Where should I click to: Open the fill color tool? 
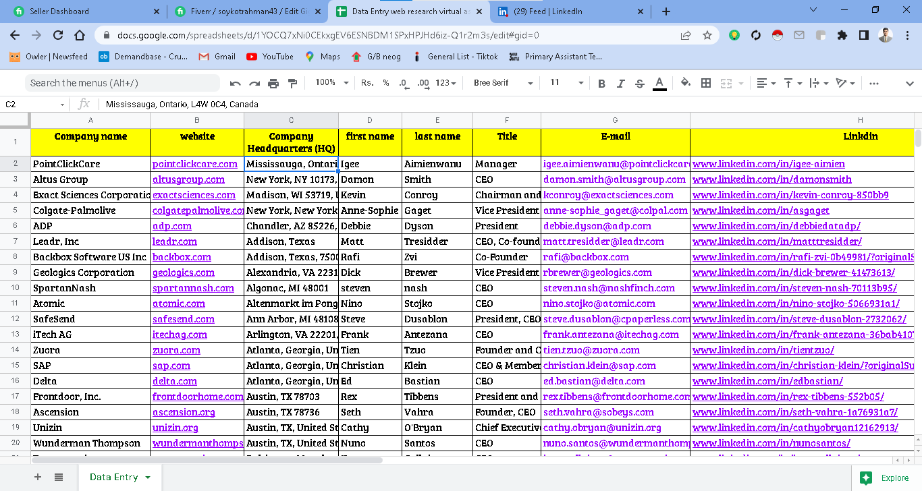pyautogui.click(x=684, y=82)
